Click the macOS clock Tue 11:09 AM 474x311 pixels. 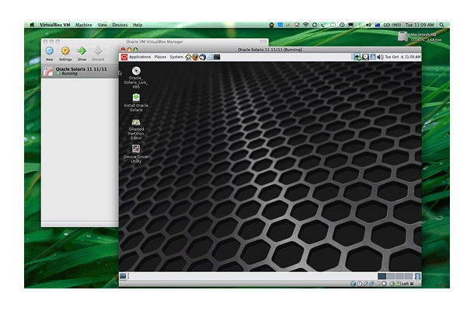pyautogui.click(x=420, y=25)
